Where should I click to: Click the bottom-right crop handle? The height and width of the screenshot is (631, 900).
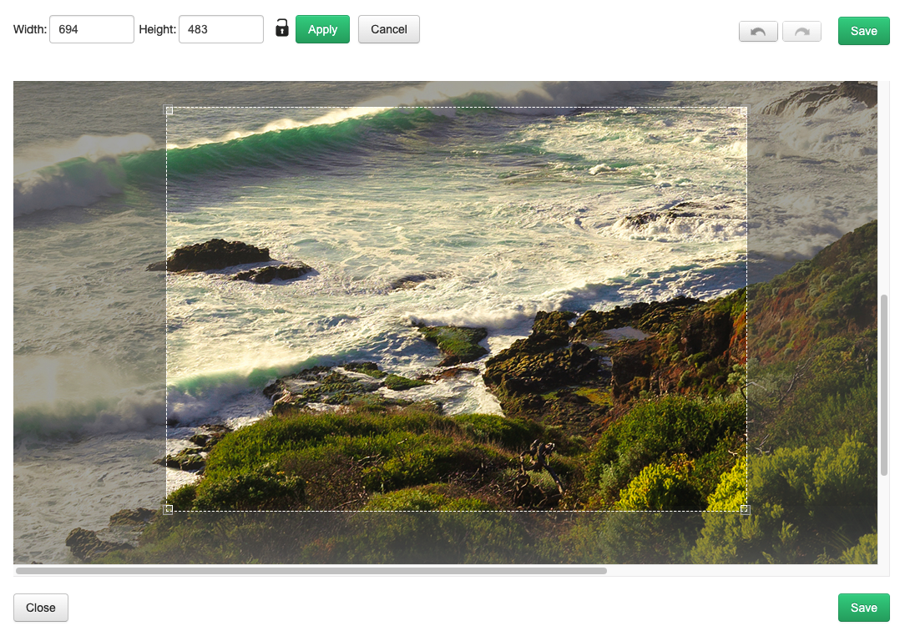(x=745, y=509)
